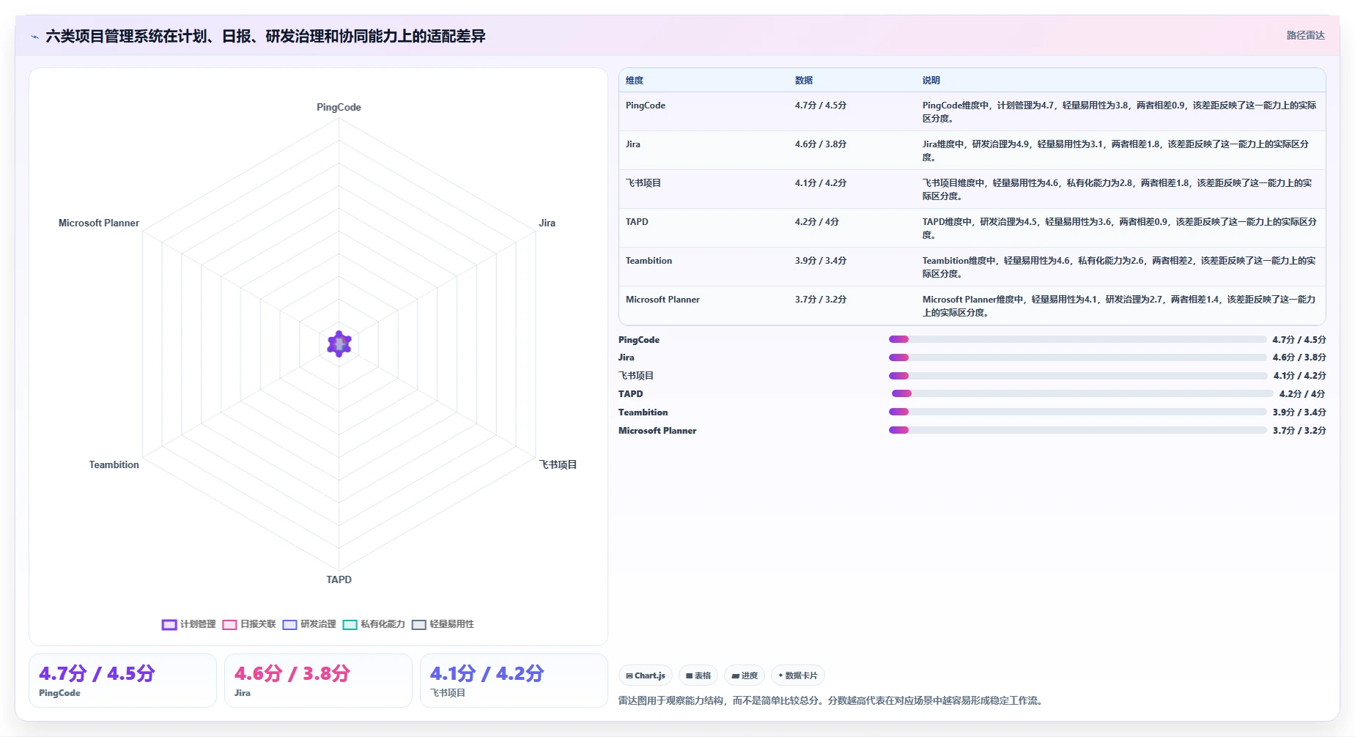Click the table value 4.2分 / 4分
This screenshot has height=737, width=1355.
[816, 222]
